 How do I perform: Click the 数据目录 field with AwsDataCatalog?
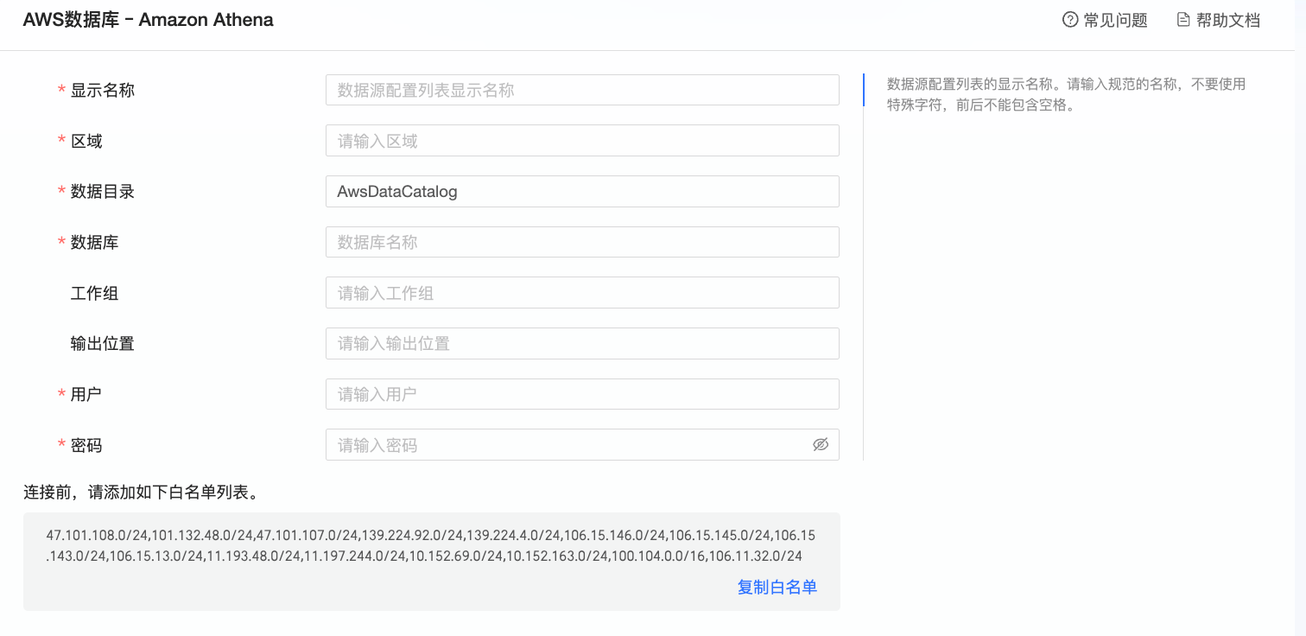582,192
